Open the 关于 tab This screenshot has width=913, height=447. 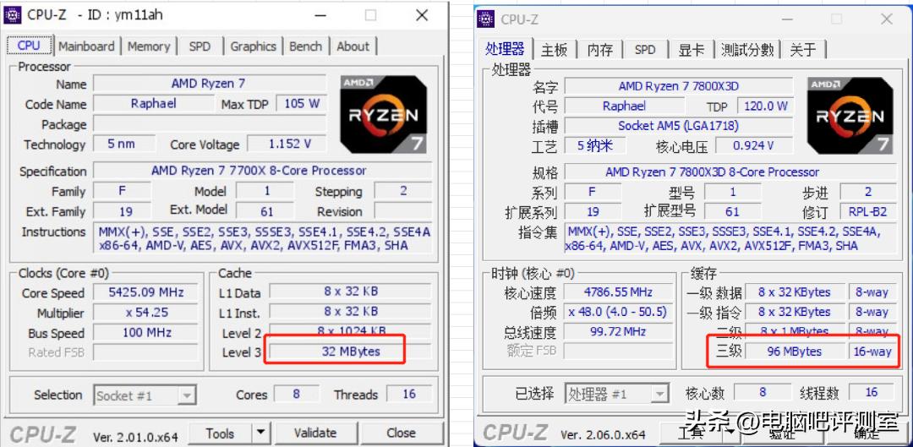point(803,50)
